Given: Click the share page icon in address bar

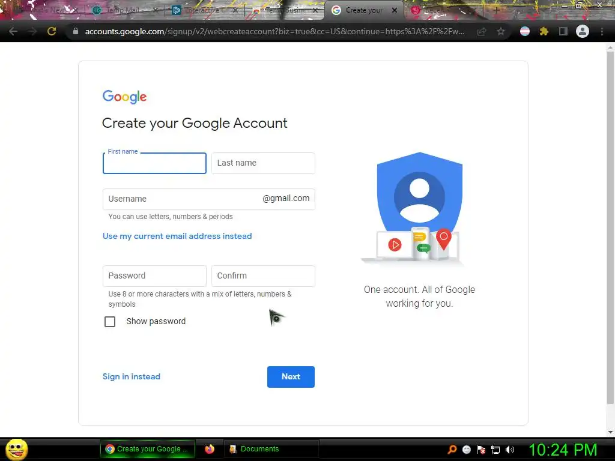Looking at the screenshot, I should click(482, 31).
